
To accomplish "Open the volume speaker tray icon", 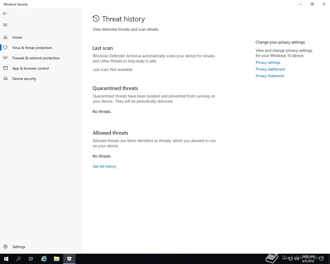I will 296,259.
